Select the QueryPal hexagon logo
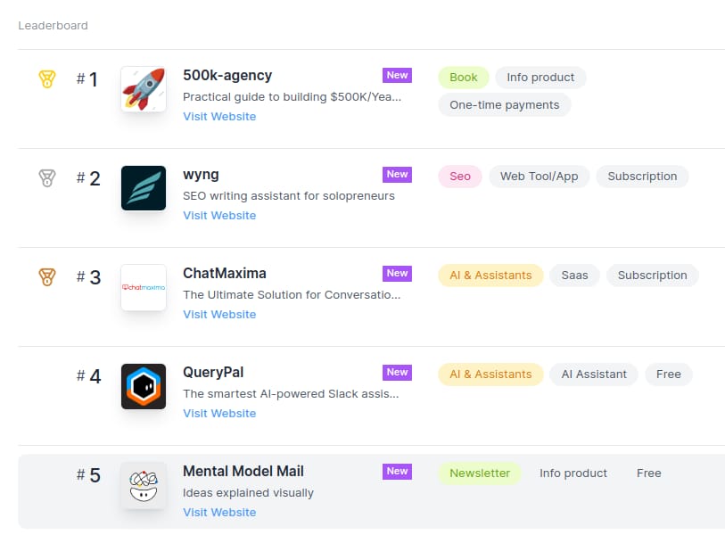This screenshot has height=535, width=725. [x=144, y=386]
